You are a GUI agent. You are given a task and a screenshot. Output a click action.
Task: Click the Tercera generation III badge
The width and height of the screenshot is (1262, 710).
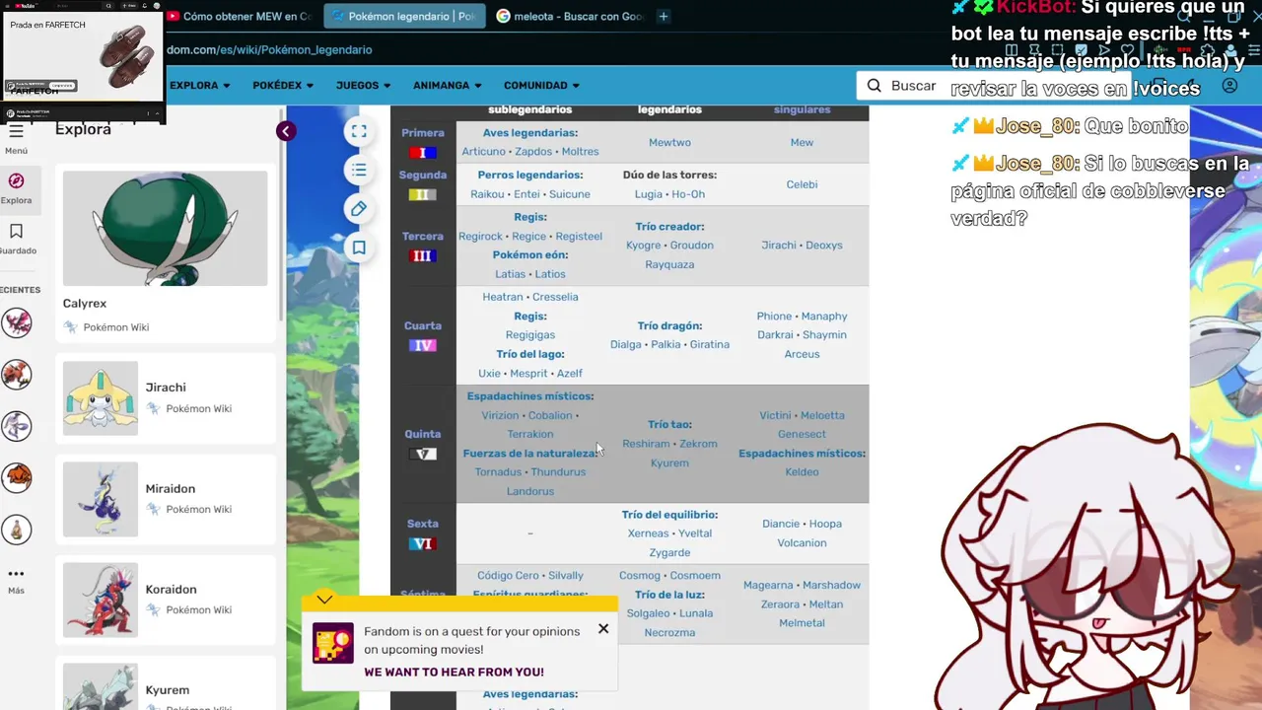pyautogui.click(x=422, y=255)
